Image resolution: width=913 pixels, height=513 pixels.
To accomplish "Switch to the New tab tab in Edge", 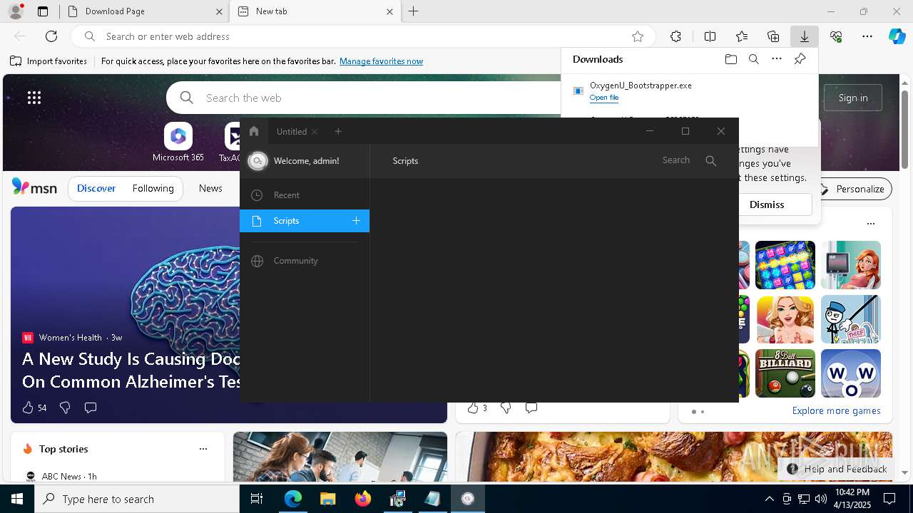I will (x=315, y=11).
